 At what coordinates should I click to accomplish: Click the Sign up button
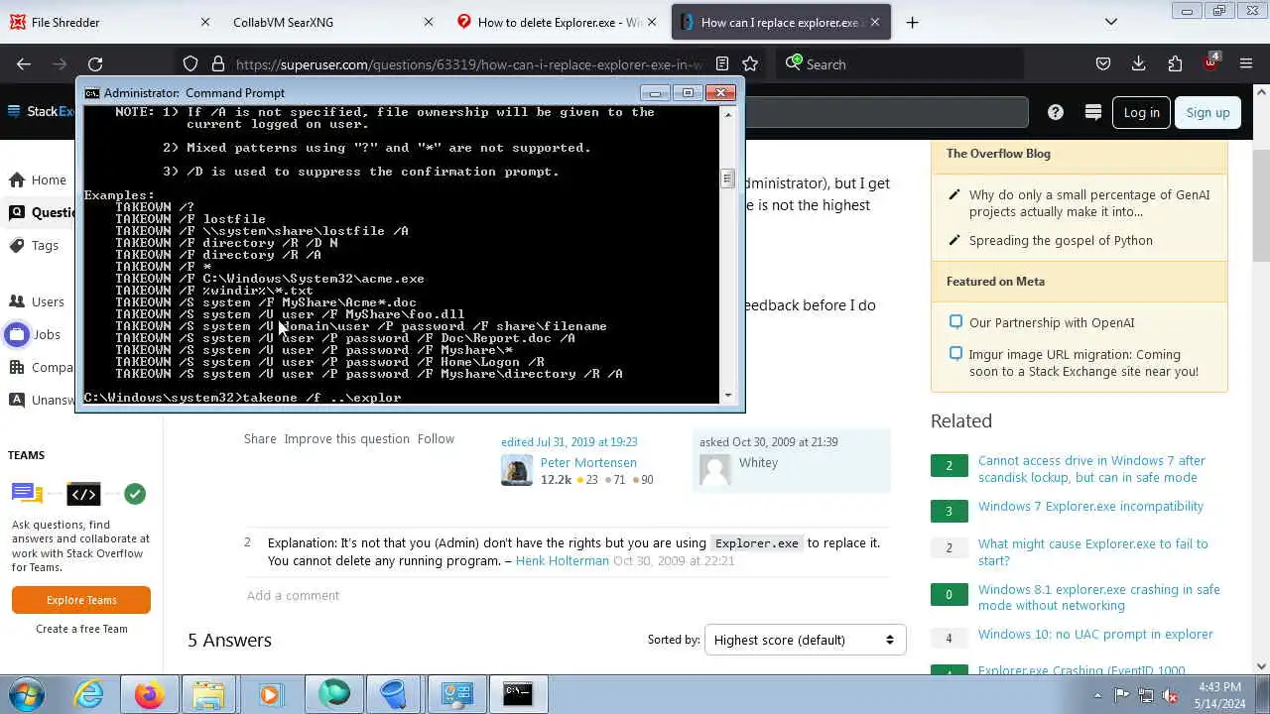(x=1207, y=112)
